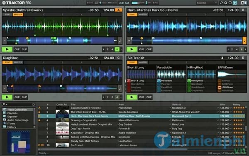Open the Essential layout dropdown
This screenshot has width=249, height=156.
click(x=207, y=3)
